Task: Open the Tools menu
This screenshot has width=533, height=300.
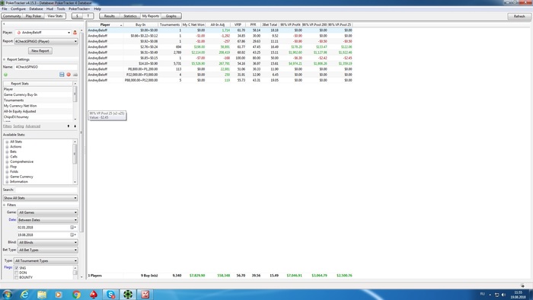Action: tap(61, 9)
